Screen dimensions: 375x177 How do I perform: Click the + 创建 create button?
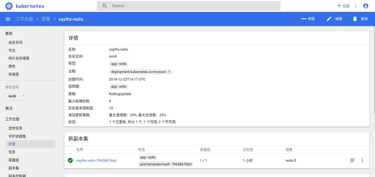[x=343, y=6]
